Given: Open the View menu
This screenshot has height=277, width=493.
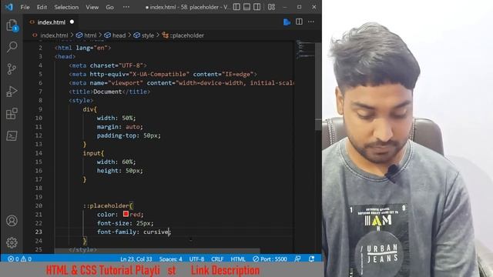Looking at the screenshot, I should [92, 7].
